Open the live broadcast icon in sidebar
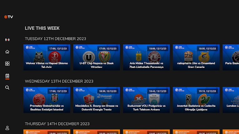Viewport: 239px width, 134px height. coord(7,40)
